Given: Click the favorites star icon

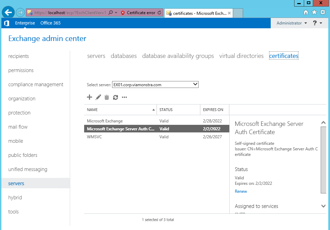Looking at the screenshot, I should pos(314,12).
